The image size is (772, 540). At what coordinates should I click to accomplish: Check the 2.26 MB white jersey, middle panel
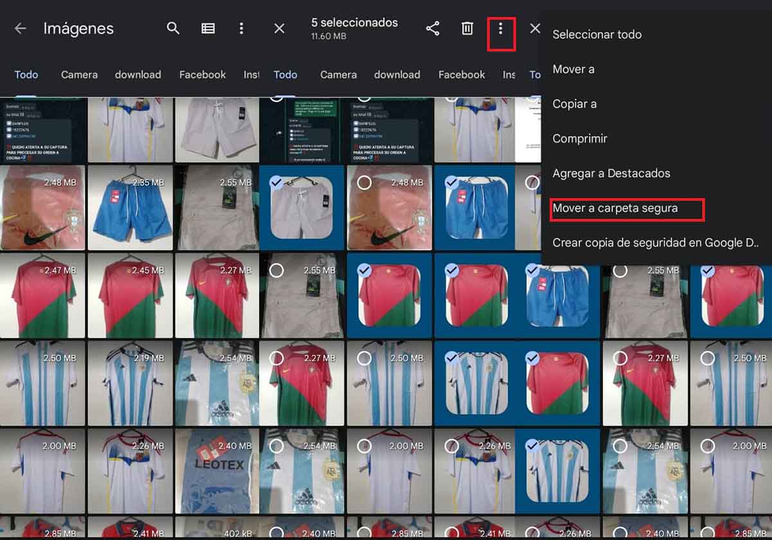point(451,446)
